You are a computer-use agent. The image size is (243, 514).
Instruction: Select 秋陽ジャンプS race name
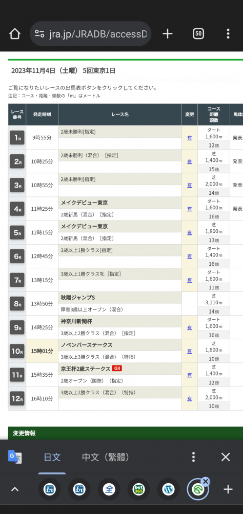[x=78, y=298]
